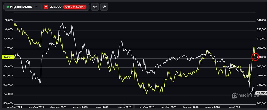Click the 223900 label on right axis
The height and width of the screenshot is (110, 267).
coord(262,93)
